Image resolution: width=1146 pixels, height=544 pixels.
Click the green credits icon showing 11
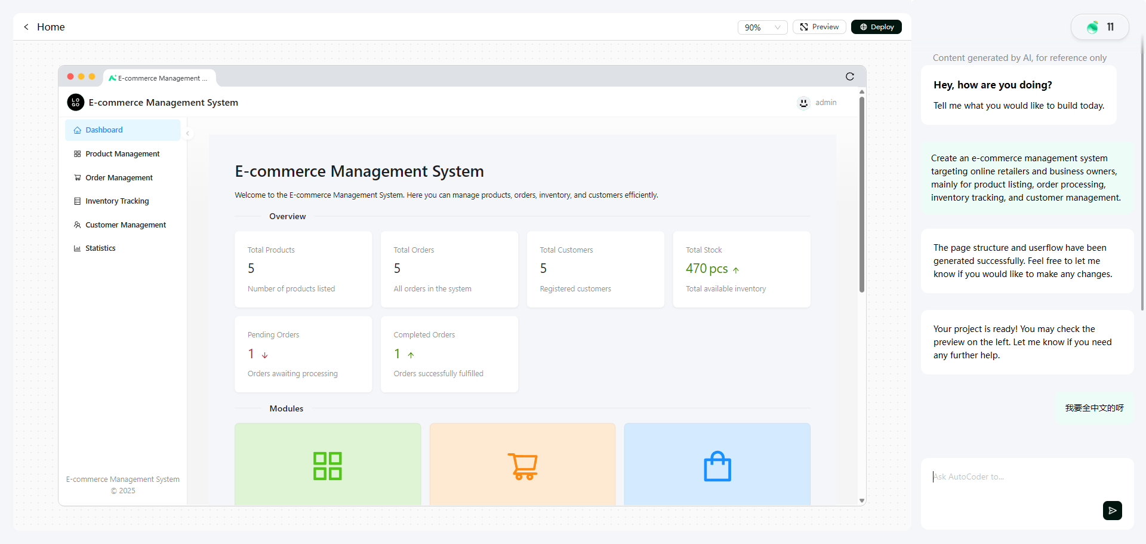pos(1092,27)
